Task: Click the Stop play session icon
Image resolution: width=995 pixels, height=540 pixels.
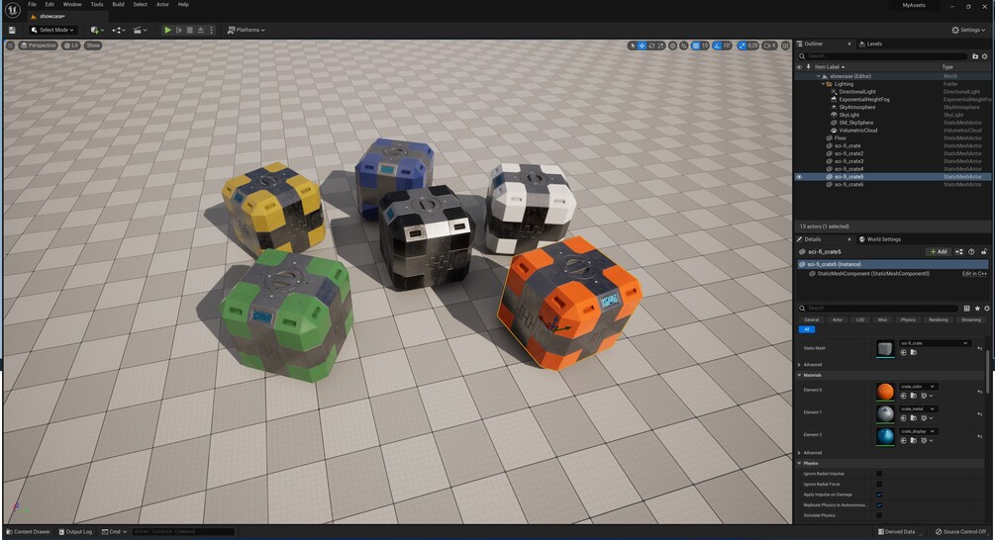Action: 190,30
